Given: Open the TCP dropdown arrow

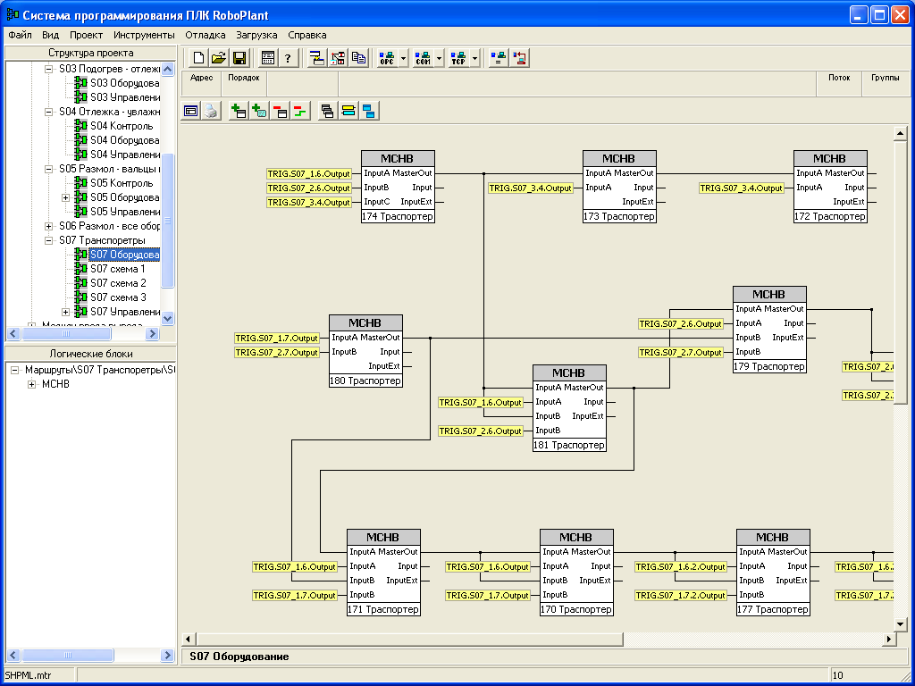Looking at the screenshot, I should point(475,58).
